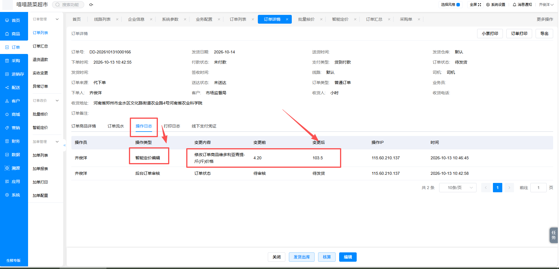Click the 核算 button
559x269 pixels.
pyautogui.click(x=327, y=257)
